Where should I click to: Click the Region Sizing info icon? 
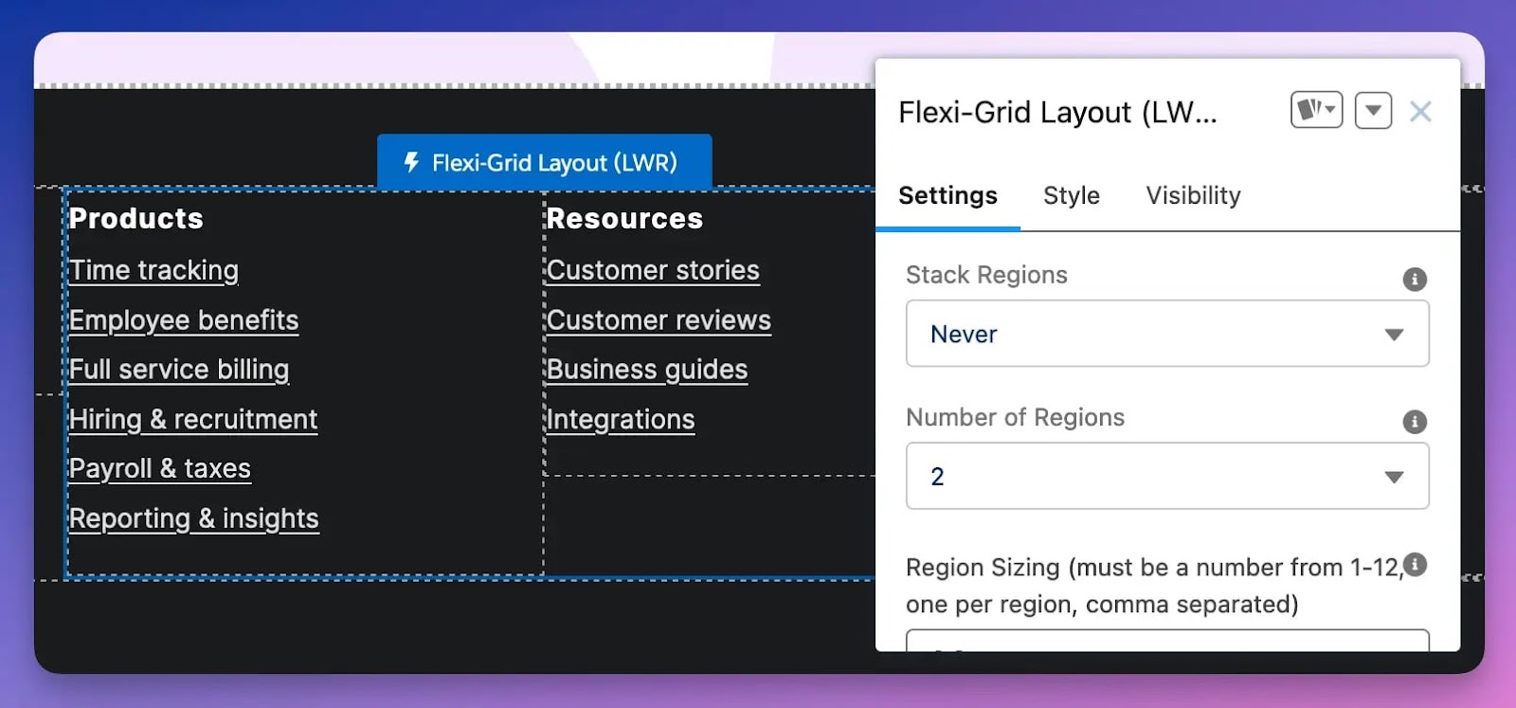pyautogui.click(x=1414, y=565)
